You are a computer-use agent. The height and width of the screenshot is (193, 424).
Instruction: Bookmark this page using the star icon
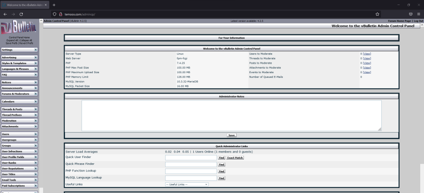pyautogui.click(x=377, y=14)
